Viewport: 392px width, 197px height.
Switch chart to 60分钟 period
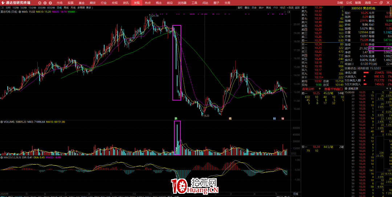tap(51, 8)
